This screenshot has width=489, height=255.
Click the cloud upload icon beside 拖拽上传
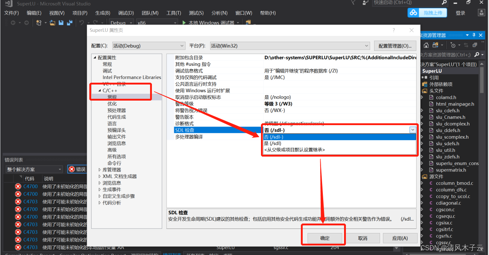414,13
